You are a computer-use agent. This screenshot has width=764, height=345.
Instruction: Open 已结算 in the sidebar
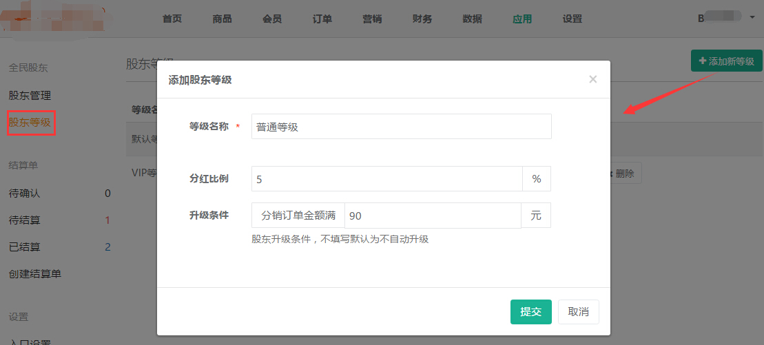click(24, 247)
